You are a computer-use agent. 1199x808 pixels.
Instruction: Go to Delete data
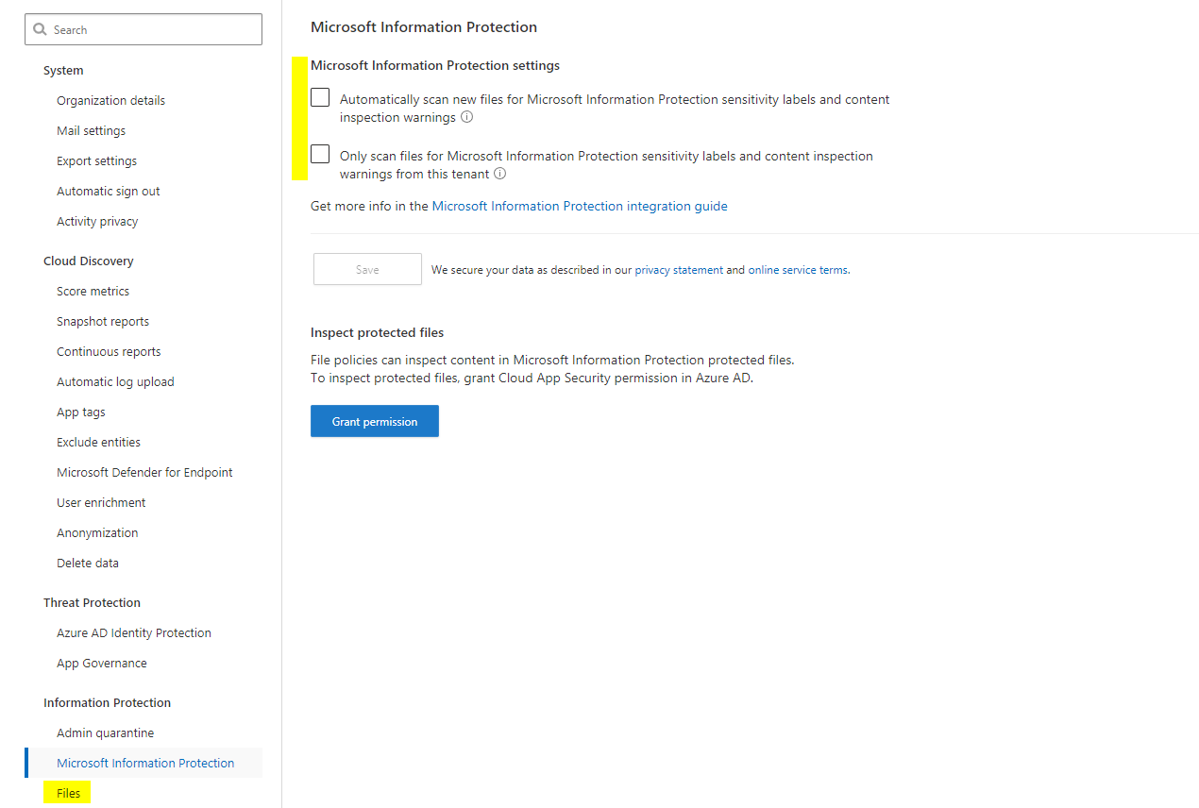[x=88, y=564]
